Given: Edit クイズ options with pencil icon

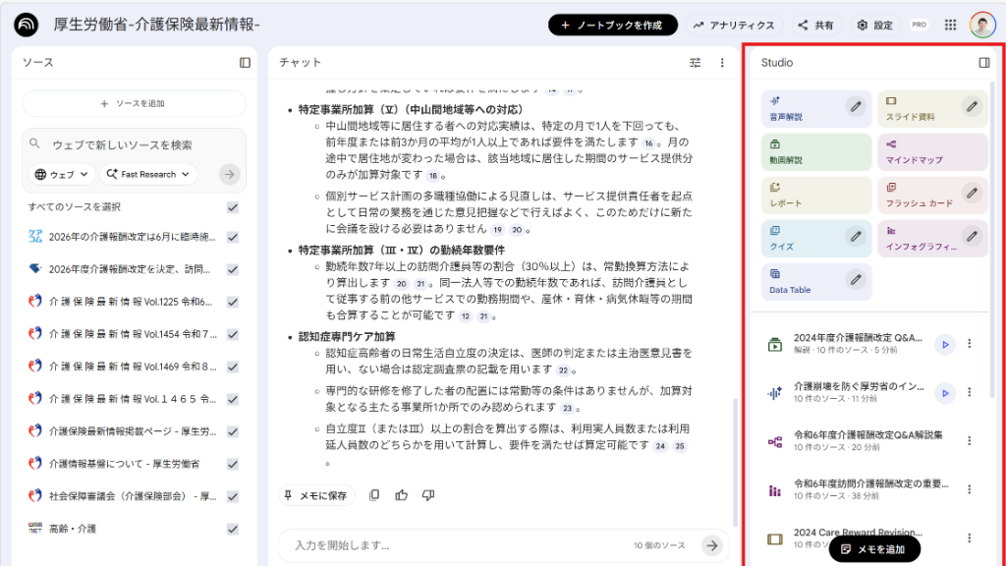Looking at the screenshot, I should pos(856,236).
